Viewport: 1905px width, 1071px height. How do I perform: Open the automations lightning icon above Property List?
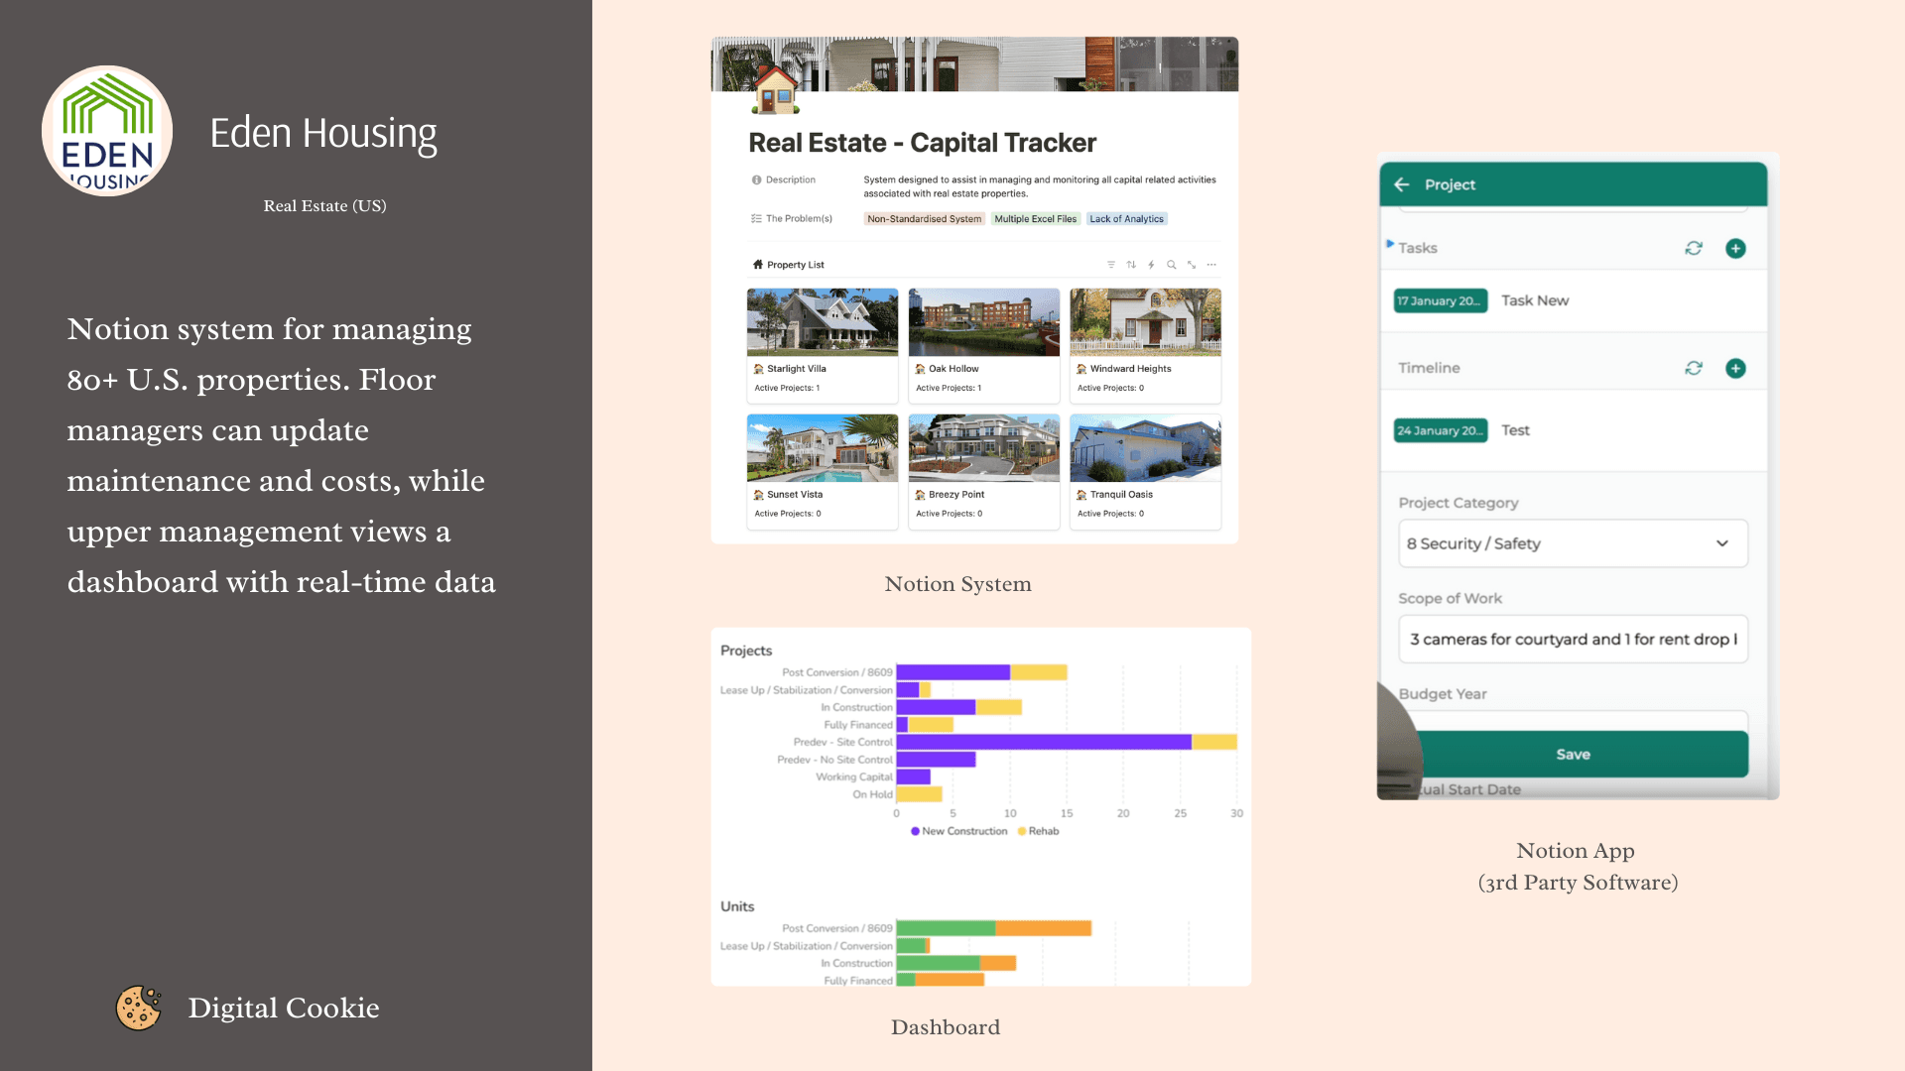click(1151, 265)
